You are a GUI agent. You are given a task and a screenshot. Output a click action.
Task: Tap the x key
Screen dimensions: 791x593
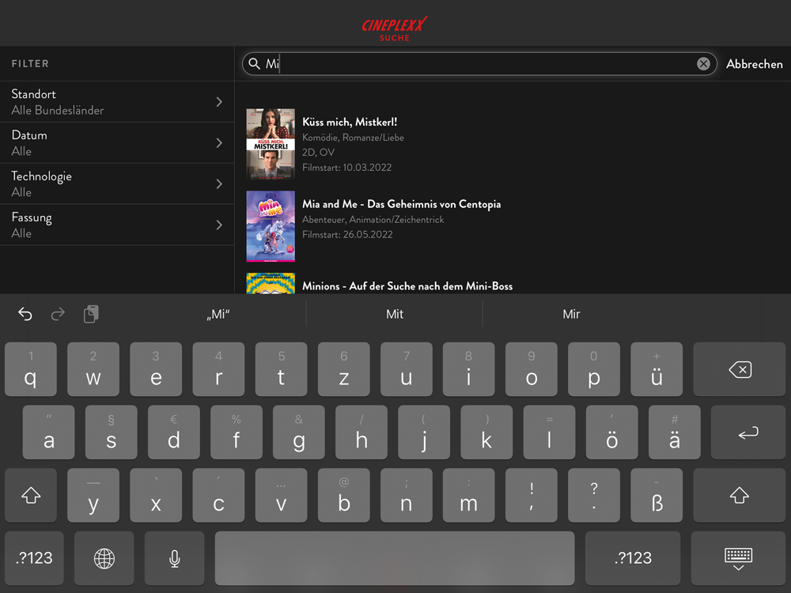click(156, 495)
